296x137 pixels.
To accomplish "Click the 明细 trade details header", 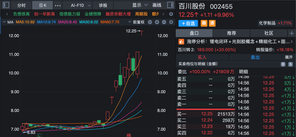I will pos(244,72).
